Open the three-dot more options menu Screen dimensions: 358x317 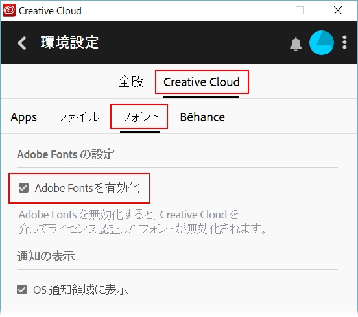(344, 42)
